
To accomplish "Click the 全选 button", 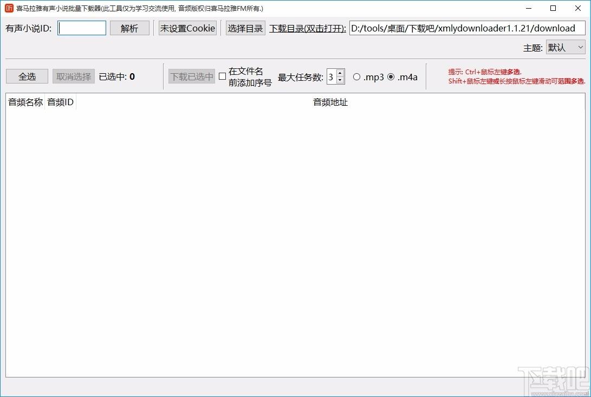I will click(x=27, y=76).
